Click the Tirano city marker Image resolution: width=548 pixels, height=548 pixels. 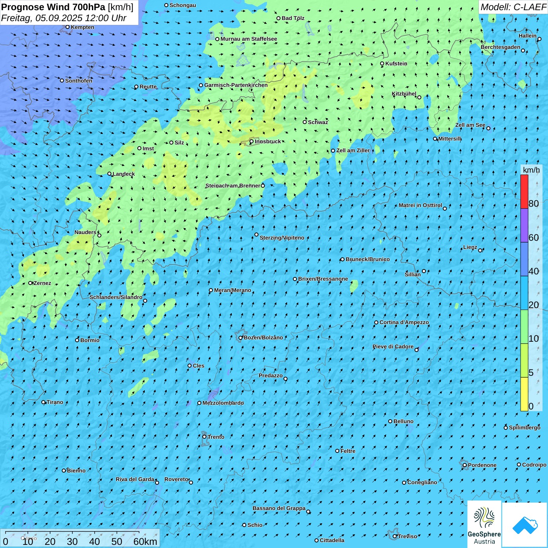[43, 402]
